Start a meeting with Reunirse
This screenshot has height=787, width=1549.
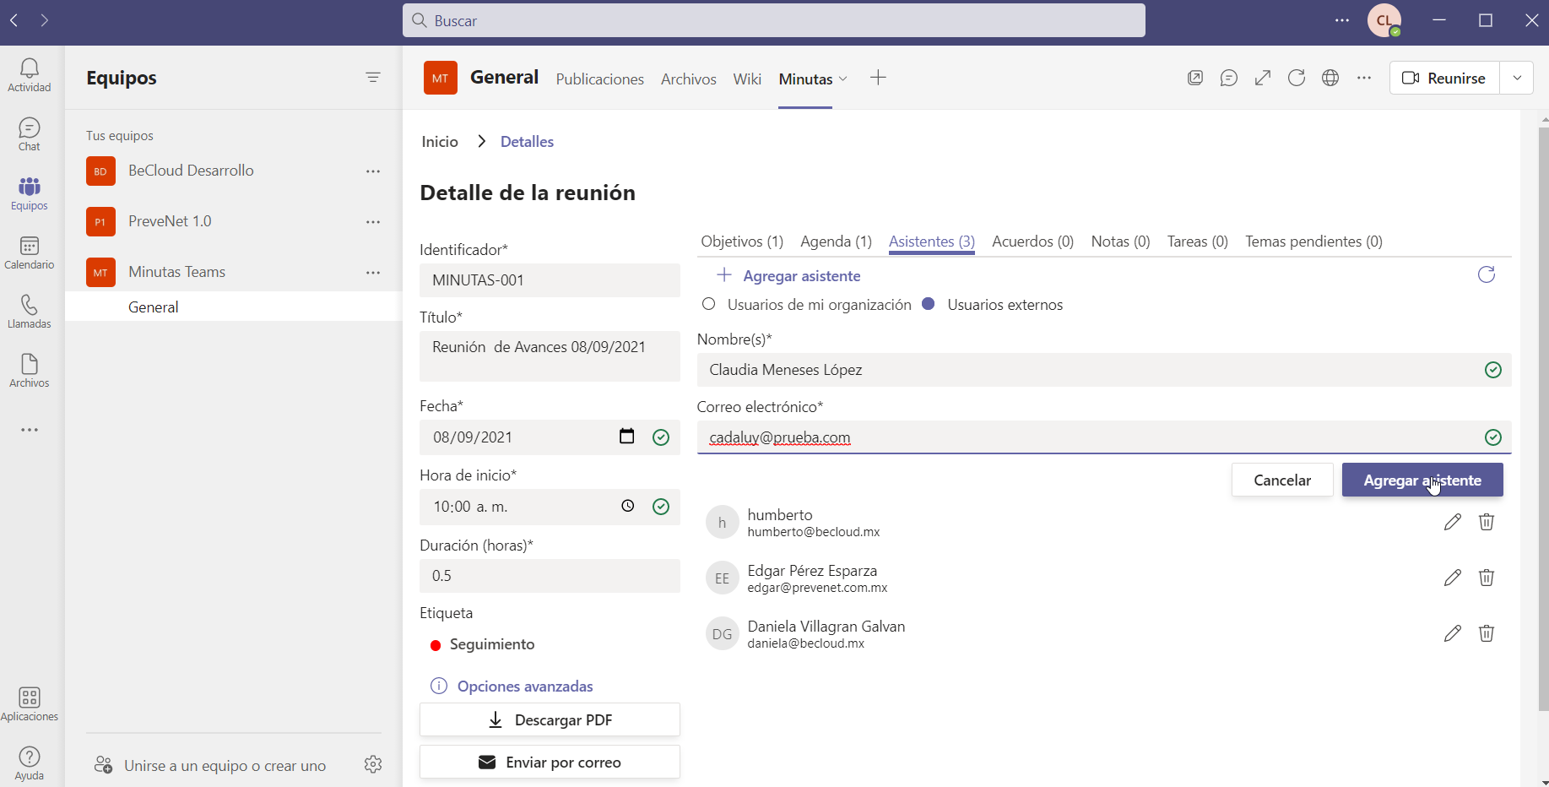(x=1444, y=78)
